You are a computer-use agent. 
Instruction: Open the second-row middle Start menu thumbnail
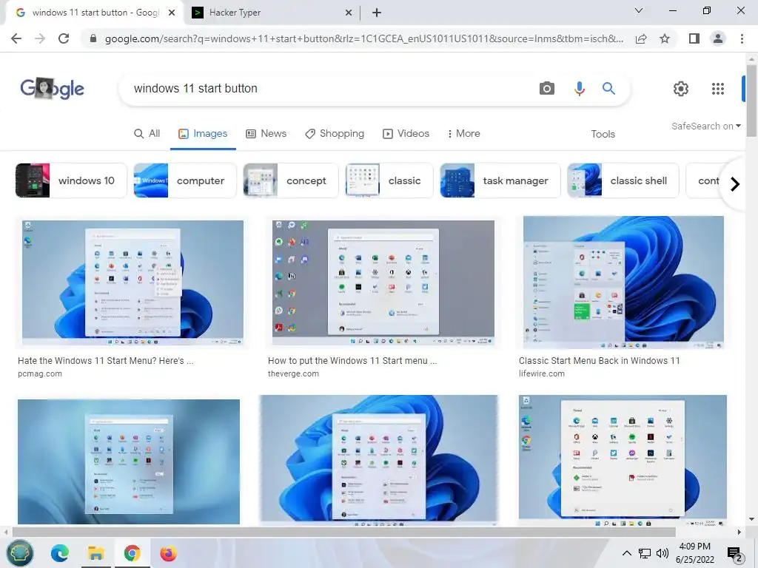[x=378, y=460]
